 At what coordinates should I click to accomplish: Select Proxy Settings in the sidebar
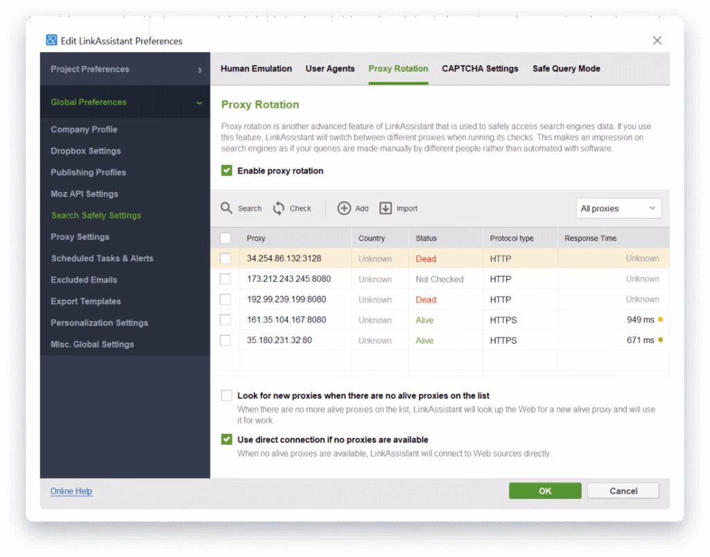(80, 237)
